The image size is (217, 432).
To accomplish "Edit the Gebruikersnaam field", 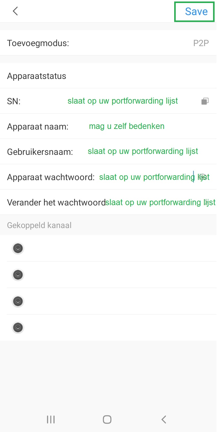I will pos(143,151).
